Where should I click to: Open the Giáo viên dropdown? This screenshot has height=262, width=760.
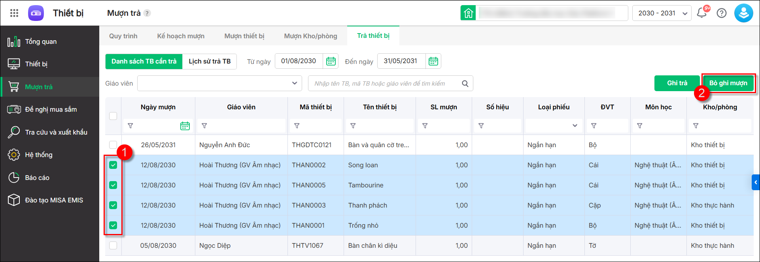220,83
